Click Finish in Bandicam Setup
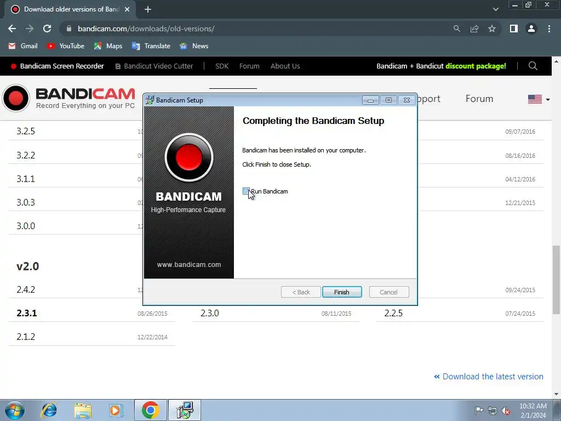The height and width of the screenshot is (421, 561). pyautogui.click(x=342, y=292)
